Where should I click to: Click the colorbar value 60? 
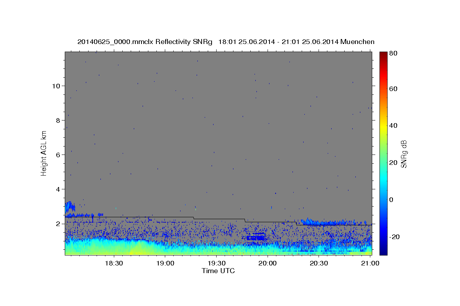coord(394,89)
